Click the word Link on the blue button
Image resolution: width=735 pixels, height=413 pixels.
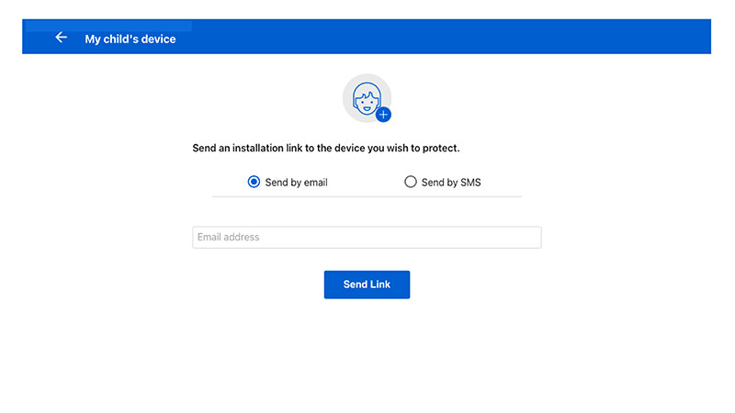380,285
